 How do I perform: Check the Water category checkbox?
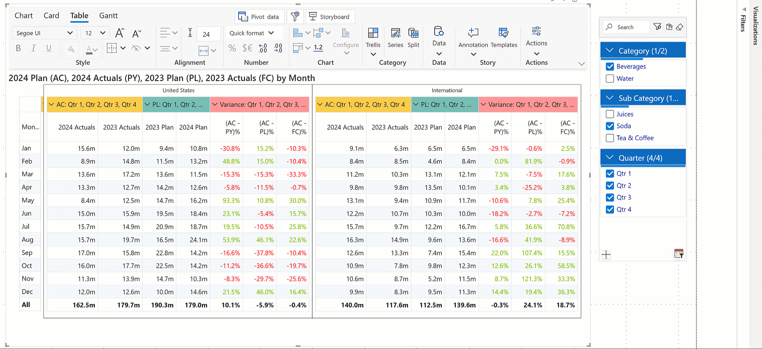pos(610,79)
